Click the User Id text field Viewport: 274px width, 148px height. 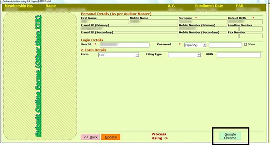click(x=124, y=45)
